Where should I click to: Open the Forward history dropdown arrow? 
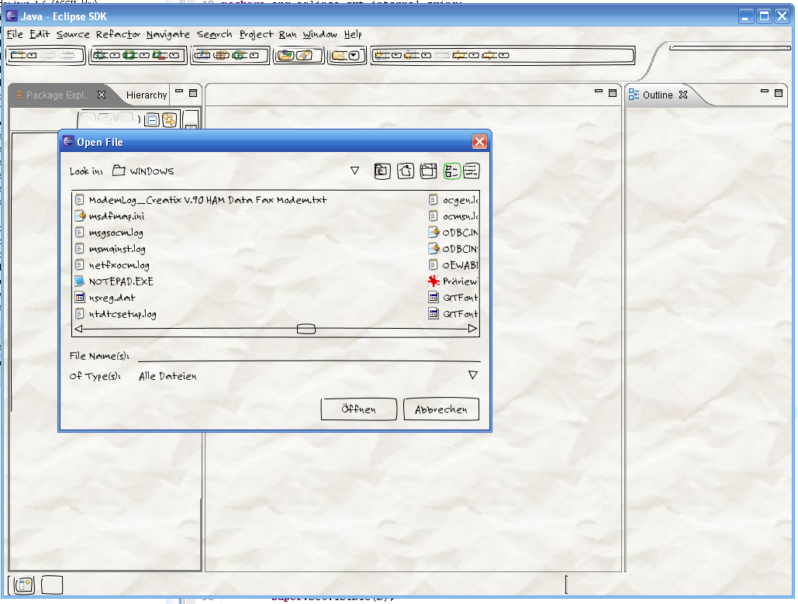pos(504,55)
